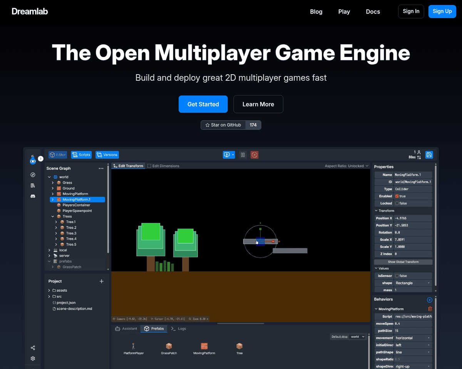Click the plus icon in Project panel
Screen dimensions: 462x369
point(102,281)
